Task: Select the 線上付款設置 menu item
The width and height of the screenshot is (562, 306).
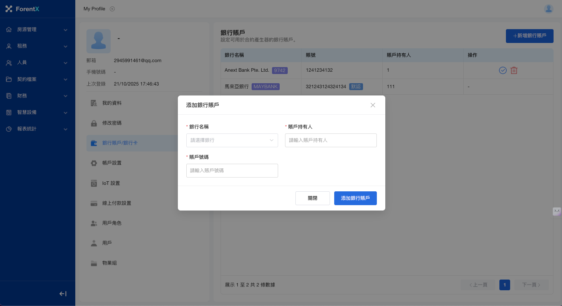Action: point(116,203)
